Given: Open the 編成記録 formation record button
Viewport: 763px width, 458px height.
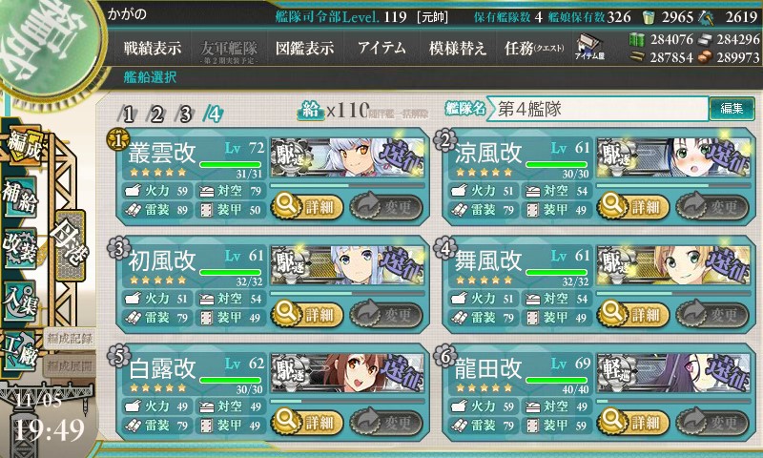Looking at the screenshot, I should (x=70, y=340).
